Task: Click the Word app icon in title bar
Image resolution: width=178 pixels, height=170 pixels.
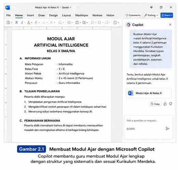Action: (x=8, y=7)
